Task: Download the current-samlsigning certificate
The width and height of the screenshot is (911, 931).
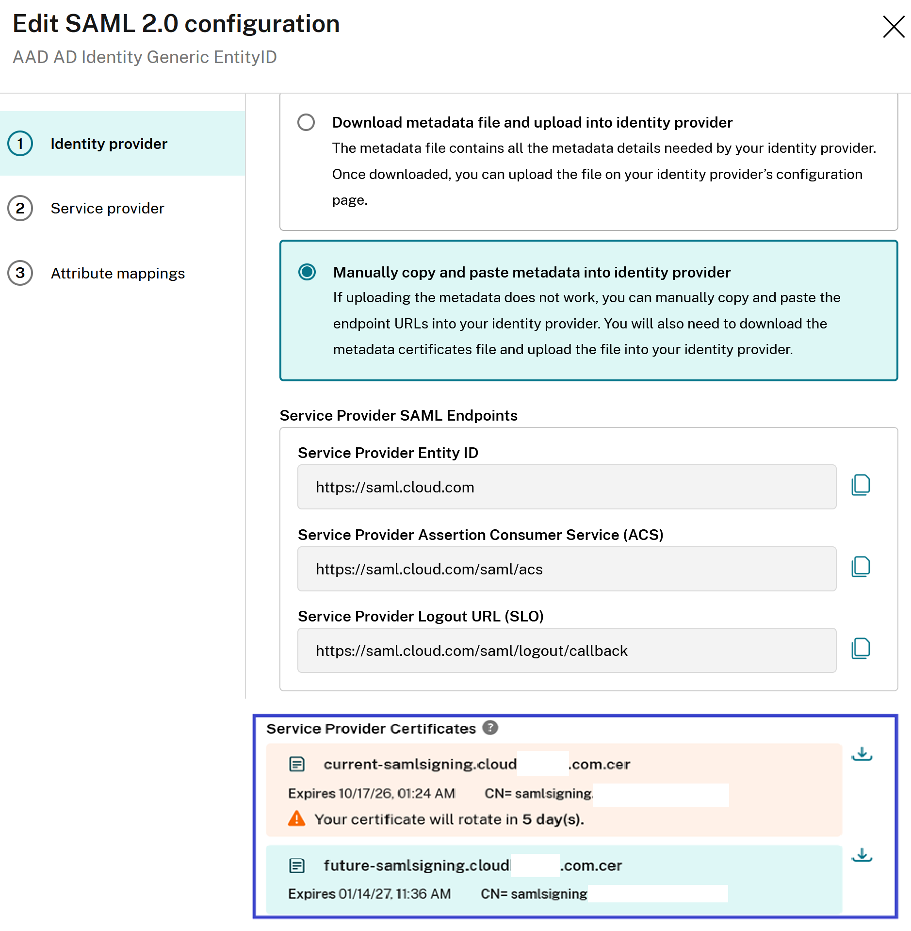Action: [862, 754]
